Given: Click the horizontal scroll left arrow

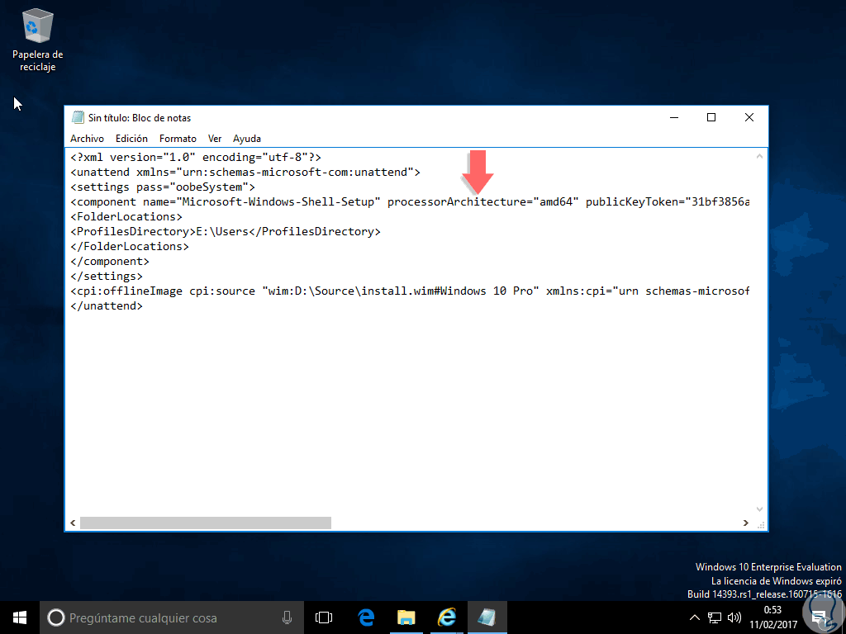Looking at the screenshot, I should 73,523.
